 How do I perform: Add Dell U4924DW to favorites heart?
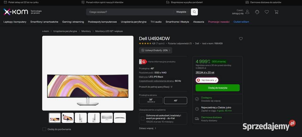pos(241,39)
